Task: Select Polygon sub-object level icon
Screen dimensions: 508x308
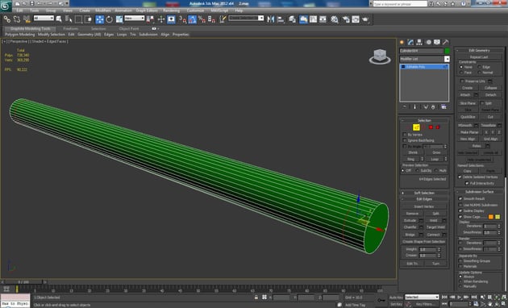Action: (x=431, y=127)
